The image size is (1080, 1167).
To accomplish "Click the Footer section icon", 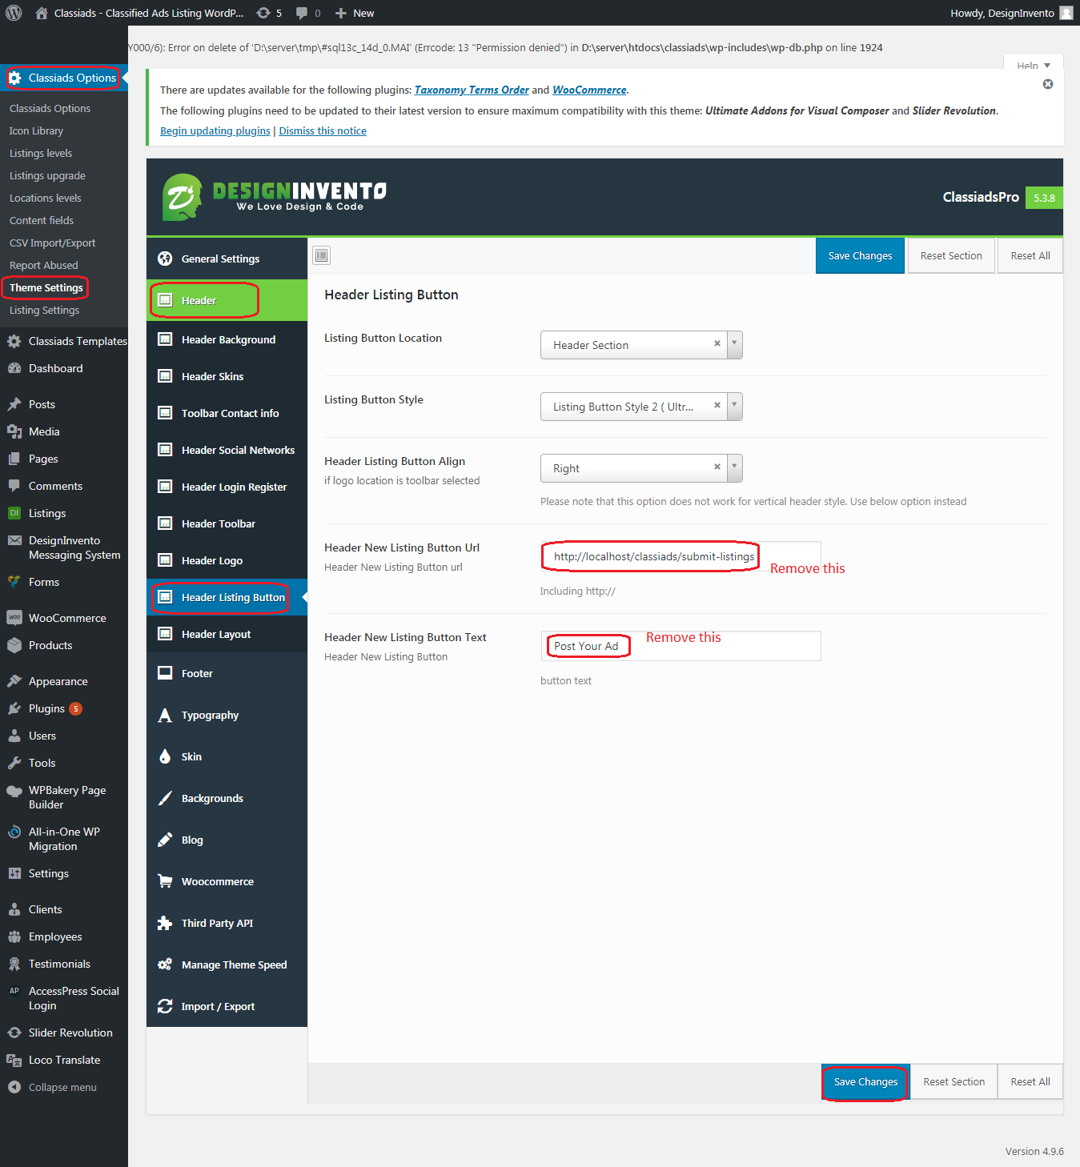I will coord(165,673).
